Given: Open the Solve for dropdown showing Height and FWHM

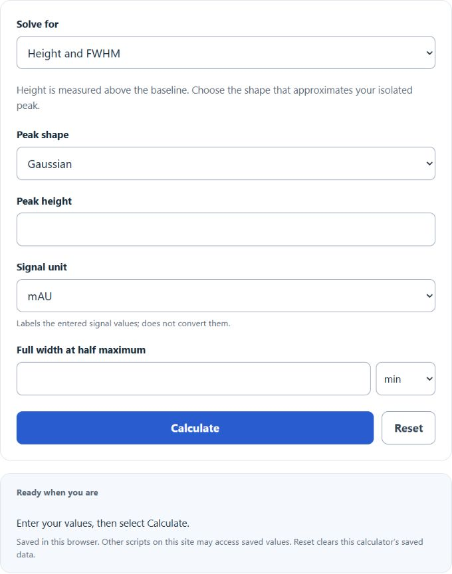Looking at the screenshot, I should point(225,52).
